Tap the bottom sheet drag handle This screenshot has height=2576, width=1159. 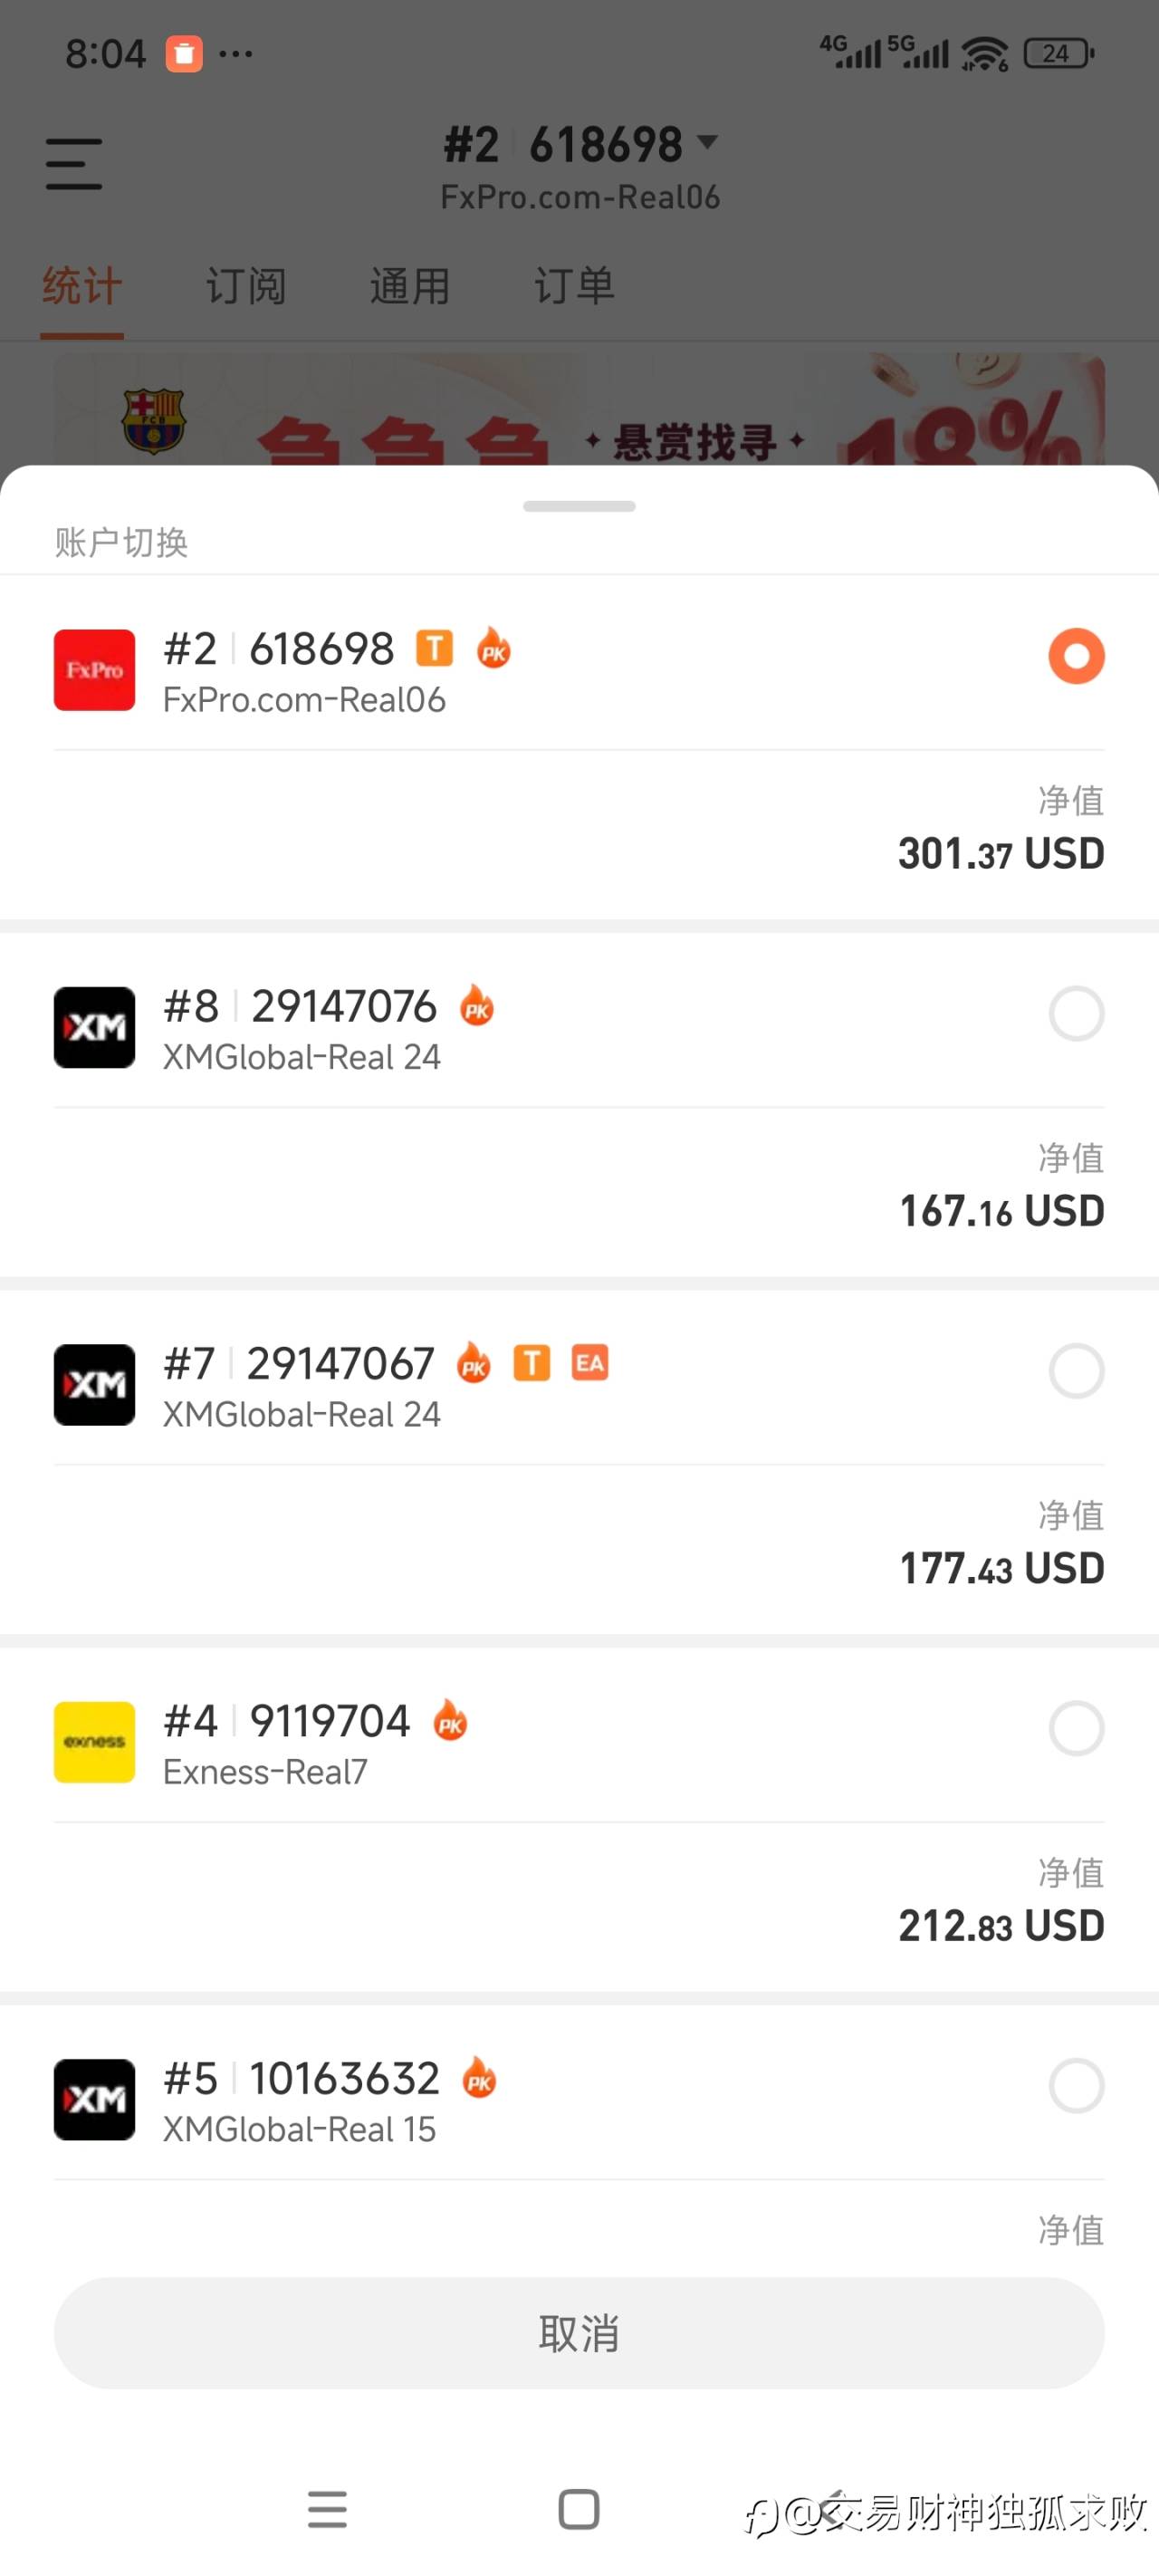579,506
